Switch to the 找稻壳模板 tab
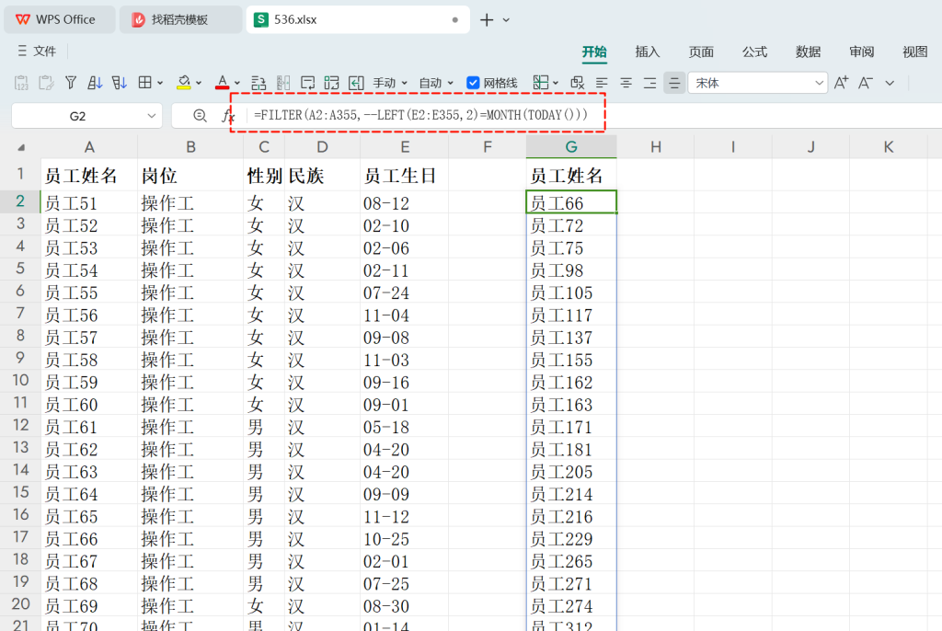The height and width of the screenshot is (631, 942). (180, 20)
